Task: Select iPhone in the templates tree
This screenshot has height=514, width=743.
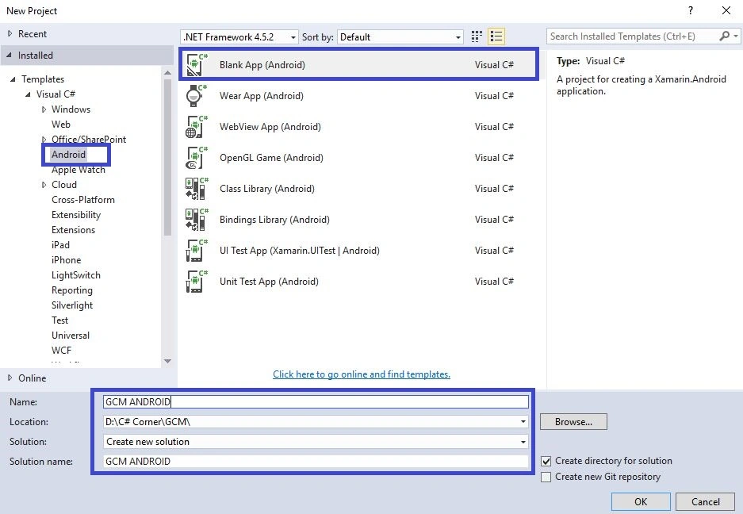Action: pos(67,260)
